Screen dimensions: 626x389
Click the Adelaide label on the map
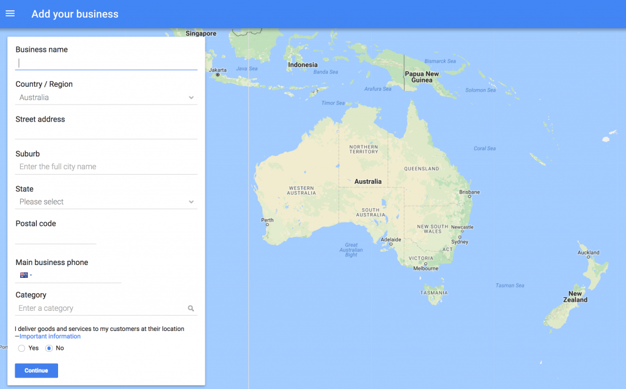(x=391, y=240)
